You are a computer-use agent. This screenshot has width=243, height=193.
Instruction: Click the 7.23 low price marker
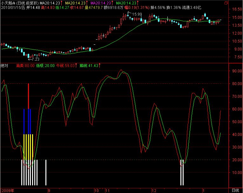[34, 59]
